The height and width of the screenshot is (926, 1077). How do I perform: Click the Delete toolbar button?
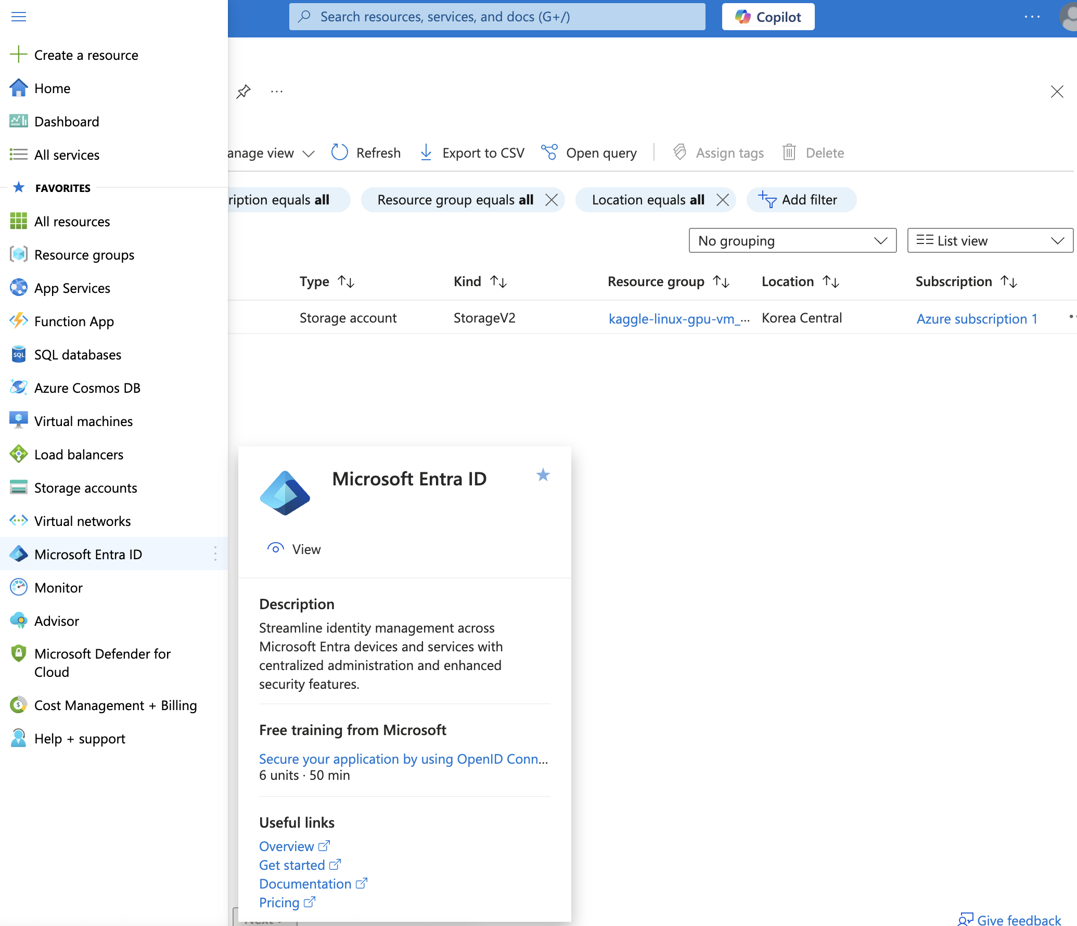813,153
